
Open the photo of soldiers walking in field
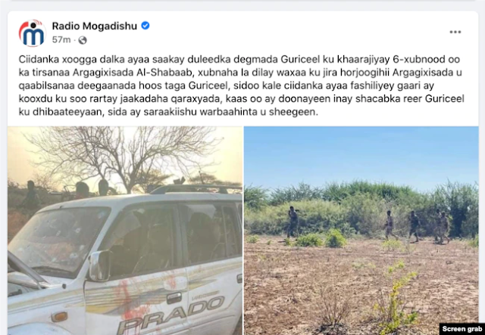pos(361,231)
